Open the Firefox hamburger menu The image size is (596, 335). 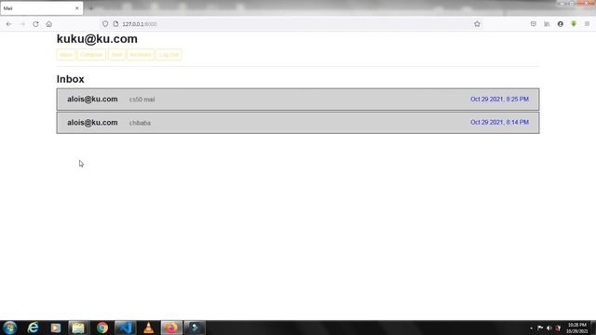(587, 24)
